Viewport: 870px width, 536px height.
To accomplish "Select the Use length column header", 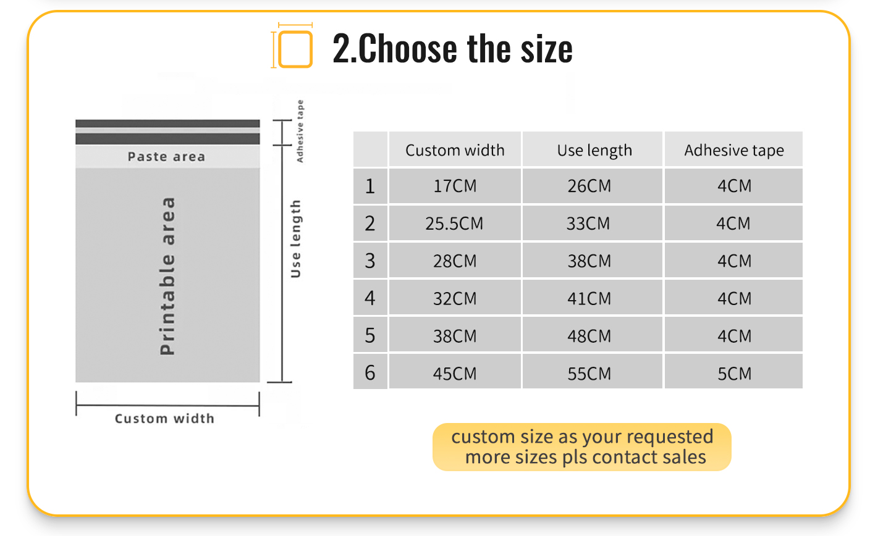I will coord(594,150).
